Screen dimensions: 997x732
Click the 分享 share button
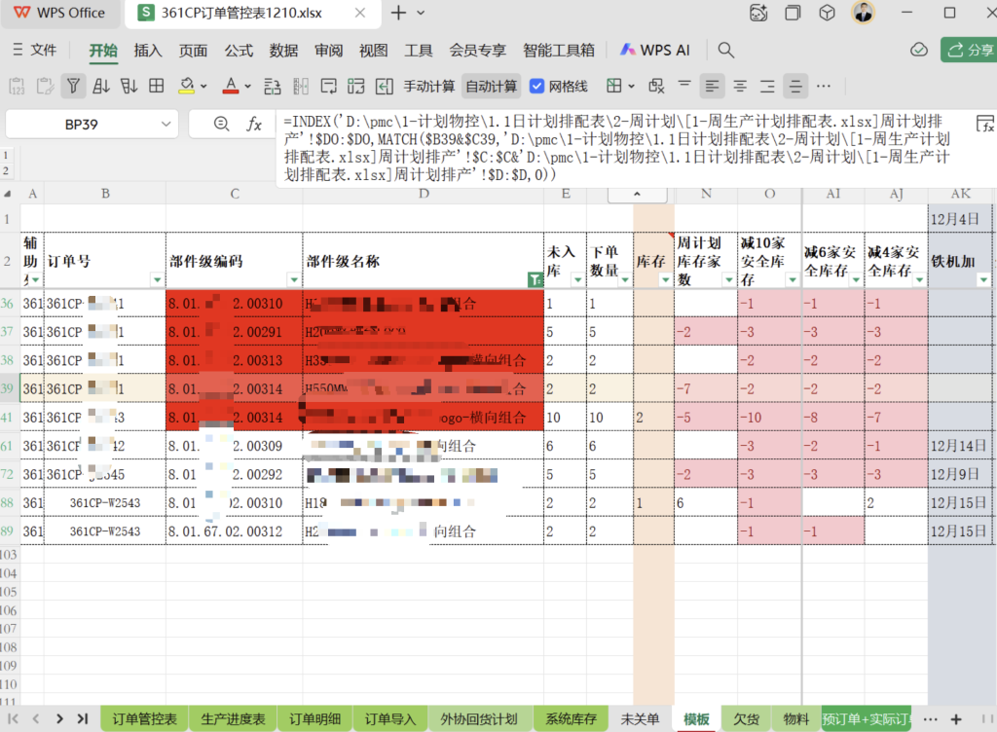pos(969,50)
